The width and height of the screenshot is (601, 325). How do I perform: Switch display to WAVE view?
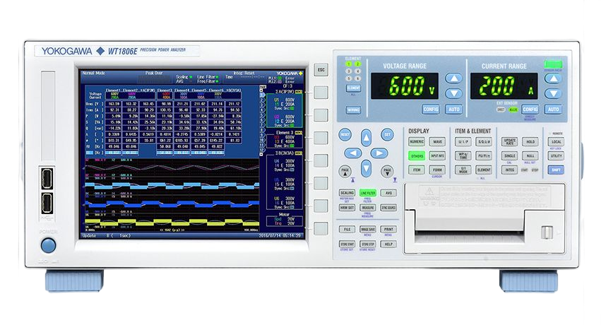click(x=437, y=141)
